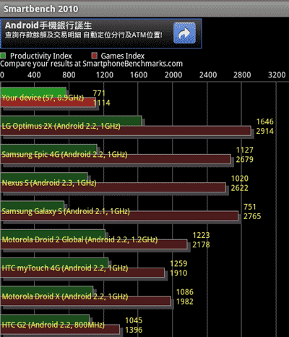Click the 2800 axis tick label
This screenshot has height=337, width=289.
click(242, 74)
